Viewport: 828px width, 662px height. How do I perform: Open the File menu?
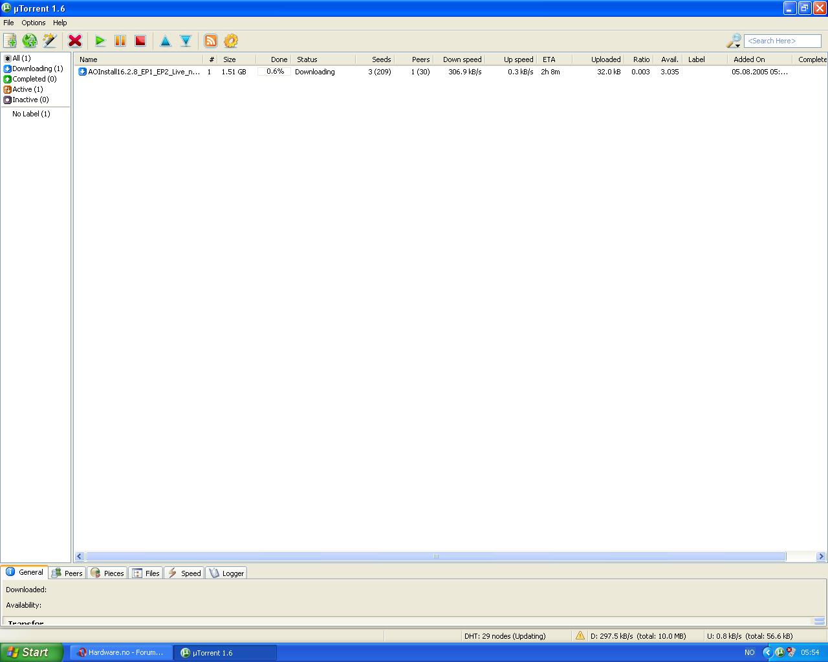pos(8,23)
